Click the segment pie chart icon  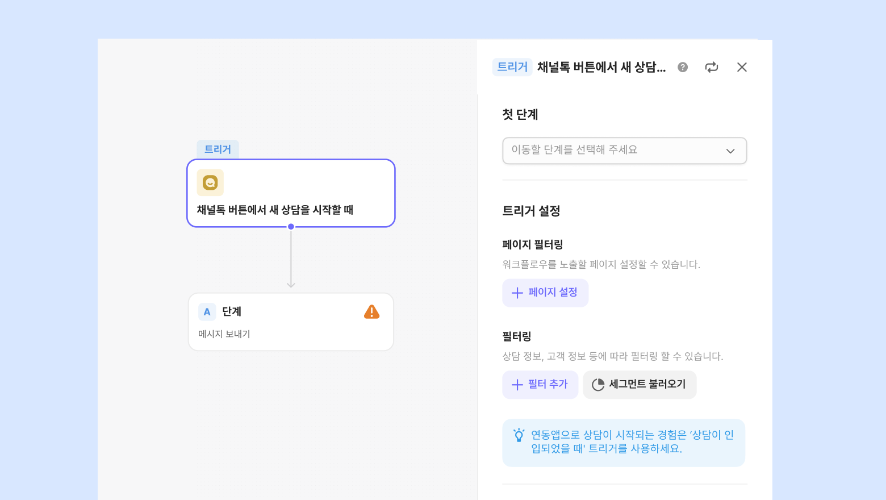coord(598,385)
